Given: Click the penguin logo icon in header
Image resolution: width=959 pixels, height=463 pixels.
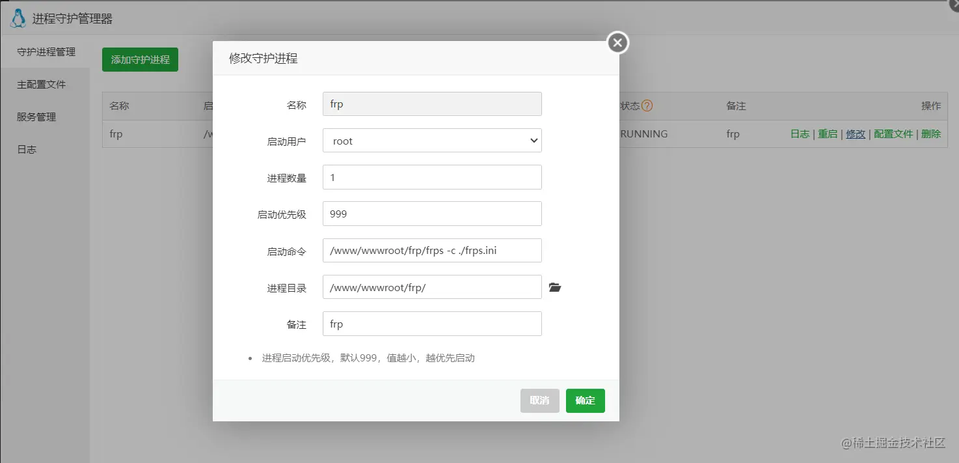Looking at the screenshot, I should 18,18.
